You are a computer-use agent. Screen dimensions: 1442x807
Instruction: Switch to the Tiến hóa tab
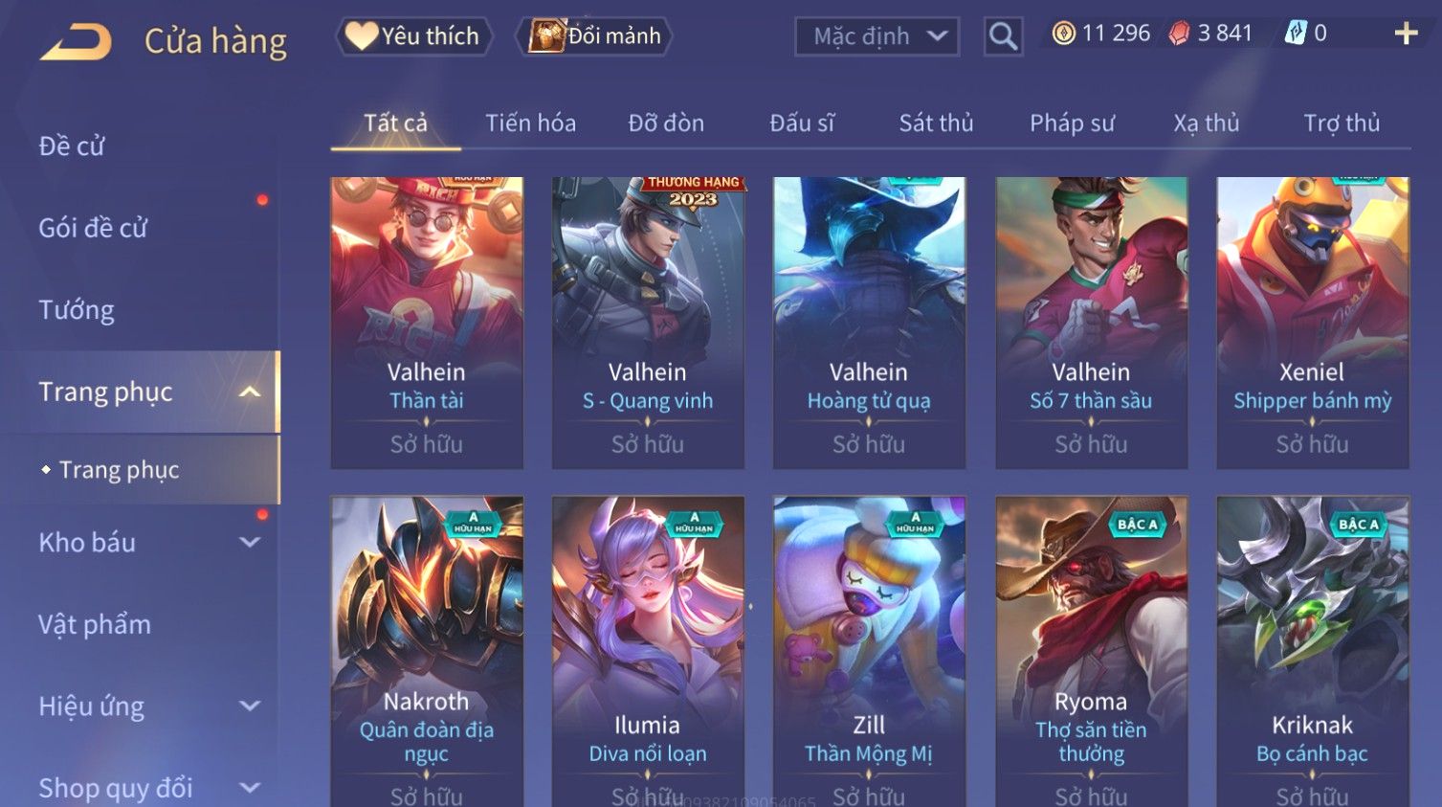530,123
